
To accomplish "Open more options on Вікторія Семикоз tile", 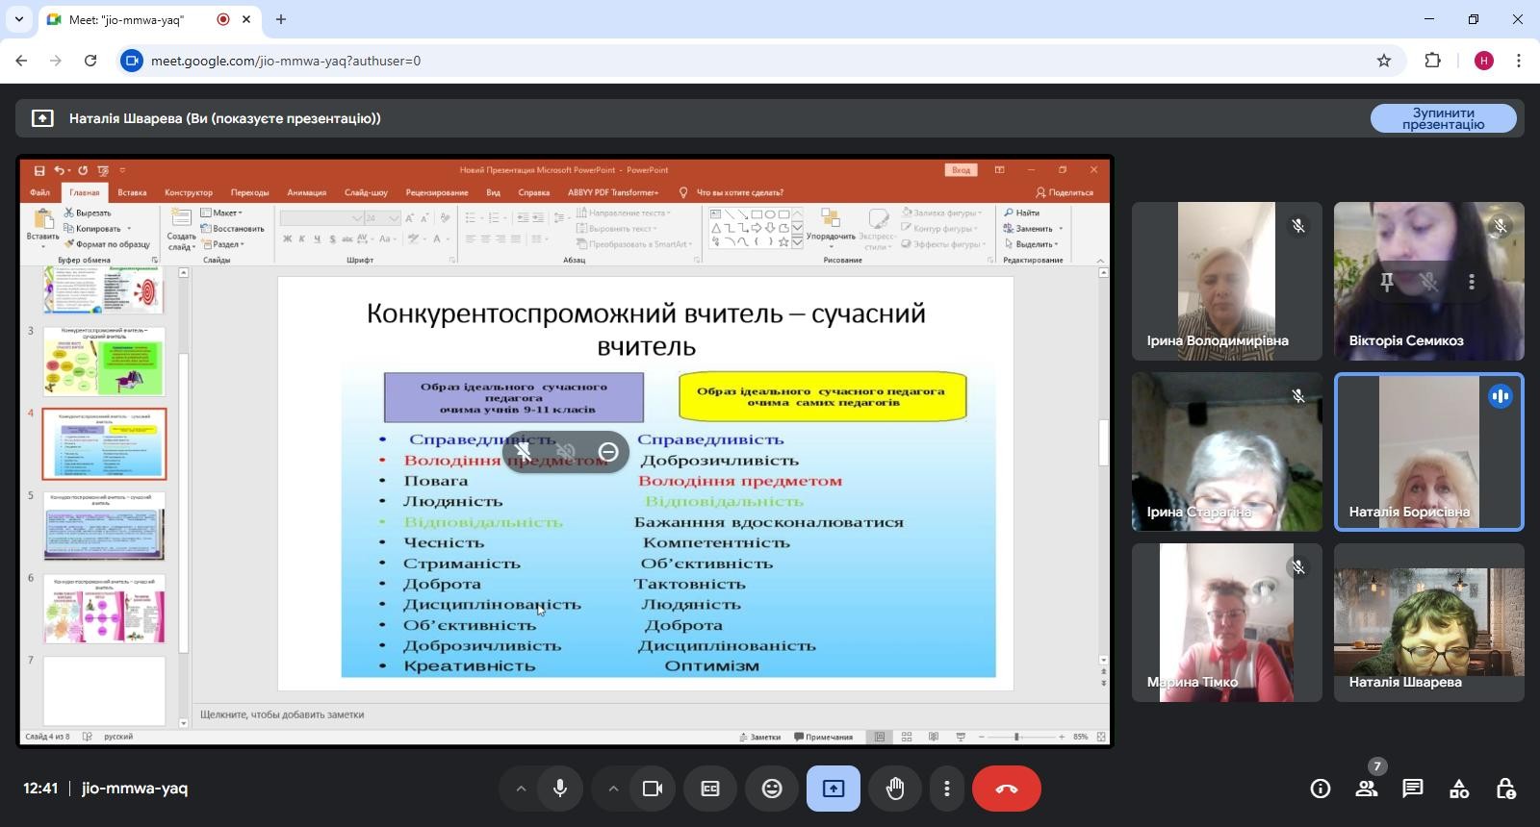I will (1472, 282).
